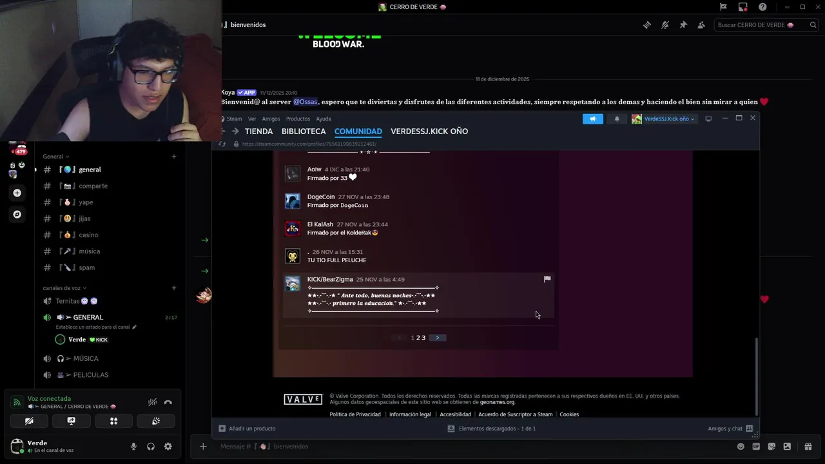Open Discord help question mark icon
The image size is (825, 464).
pos(763,7)
